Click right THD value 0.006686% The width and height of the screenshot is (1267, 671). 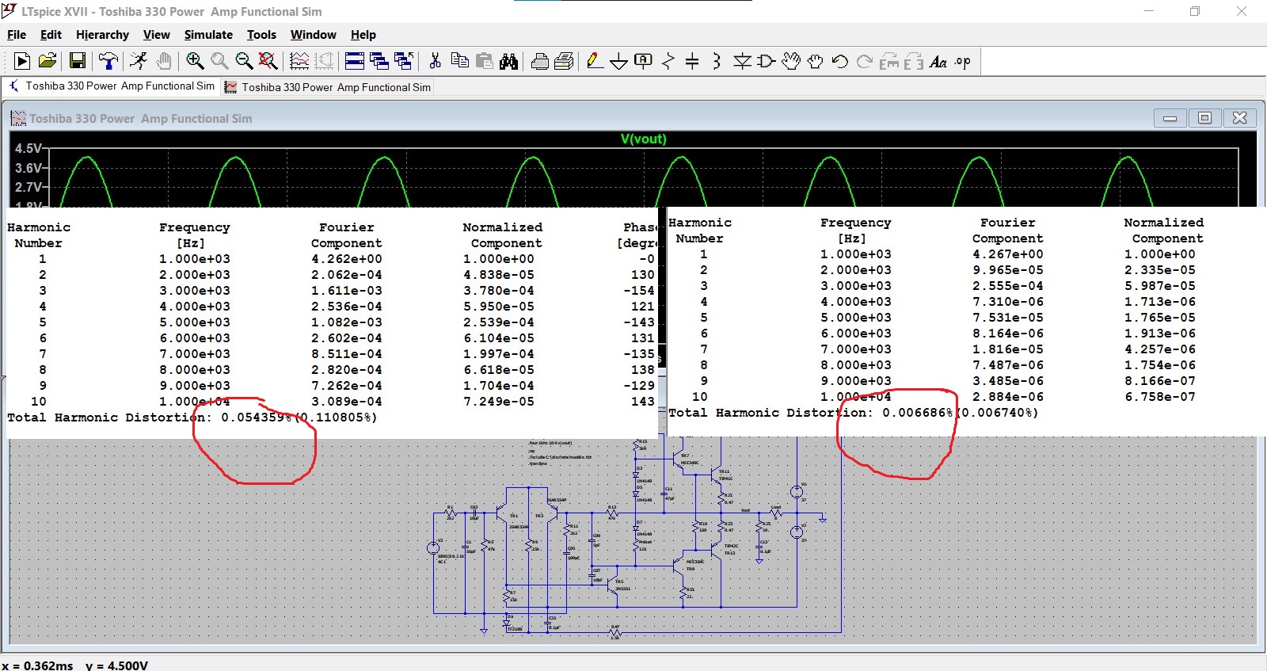[918, 413]
